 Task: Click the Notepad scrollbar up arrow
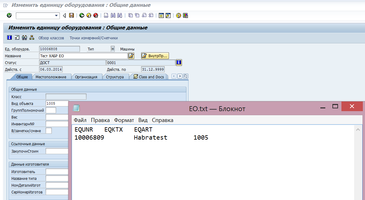point(358,130)
